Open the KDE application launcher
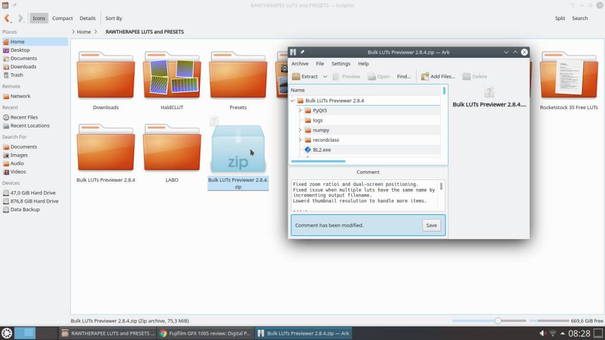The height and width of the screenshot is (340, 605). pos(6,333)
